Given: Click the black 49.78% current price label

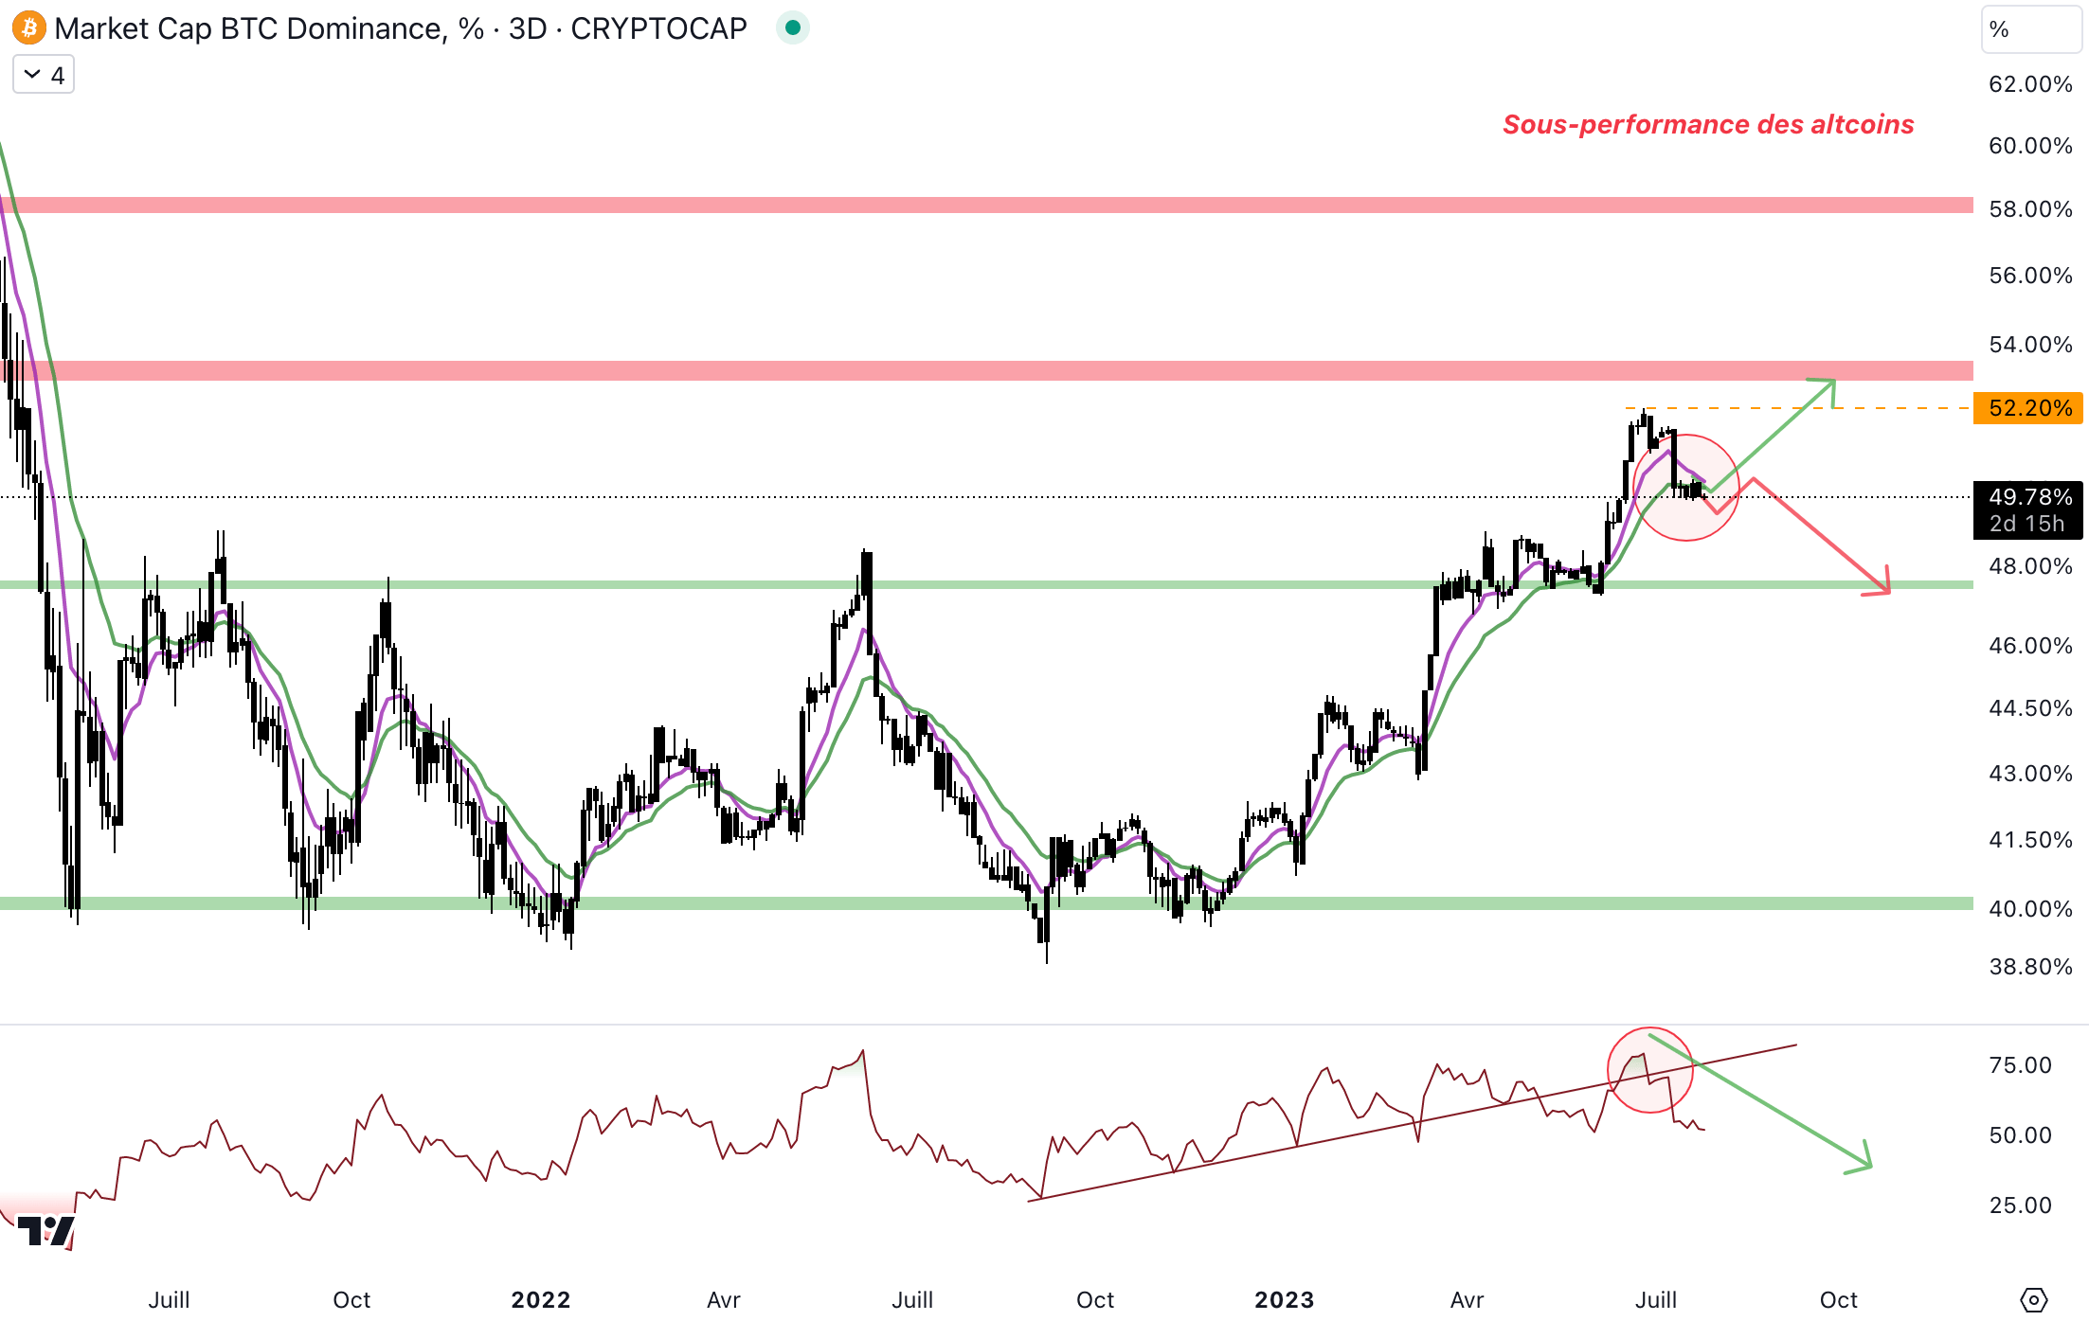Looking at the screenshot, I should coord(2027,498).
